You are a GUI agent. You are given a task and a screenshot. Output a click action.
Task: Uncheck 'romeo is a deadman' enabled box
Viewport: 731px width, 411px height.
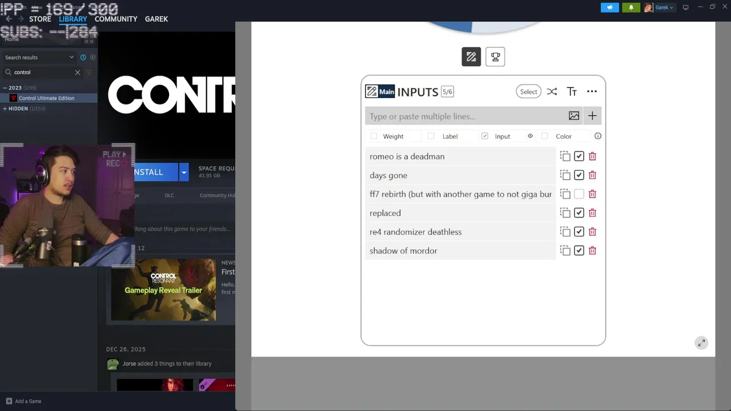(x=579, y=156)
